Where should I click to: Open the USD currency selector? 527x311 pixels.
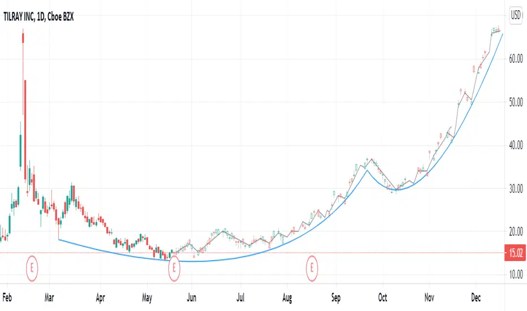click(x=516, y=15)
